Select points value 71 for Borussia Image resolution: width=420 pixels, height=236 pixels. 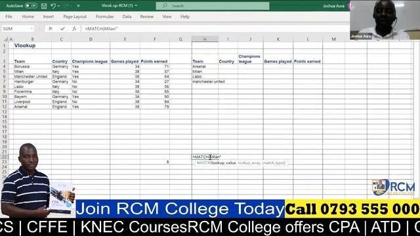pyautogui.click(x=155, y=66)
